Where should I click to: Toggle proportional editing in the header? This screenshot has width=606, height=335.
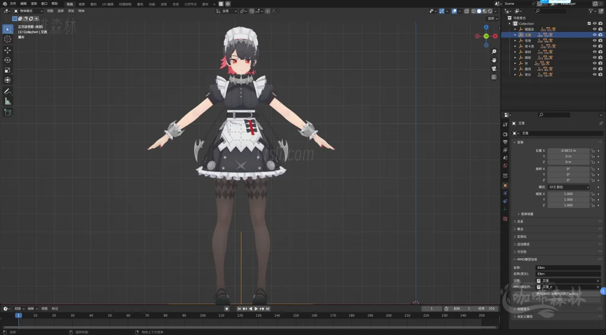click(x=267, y=11)
